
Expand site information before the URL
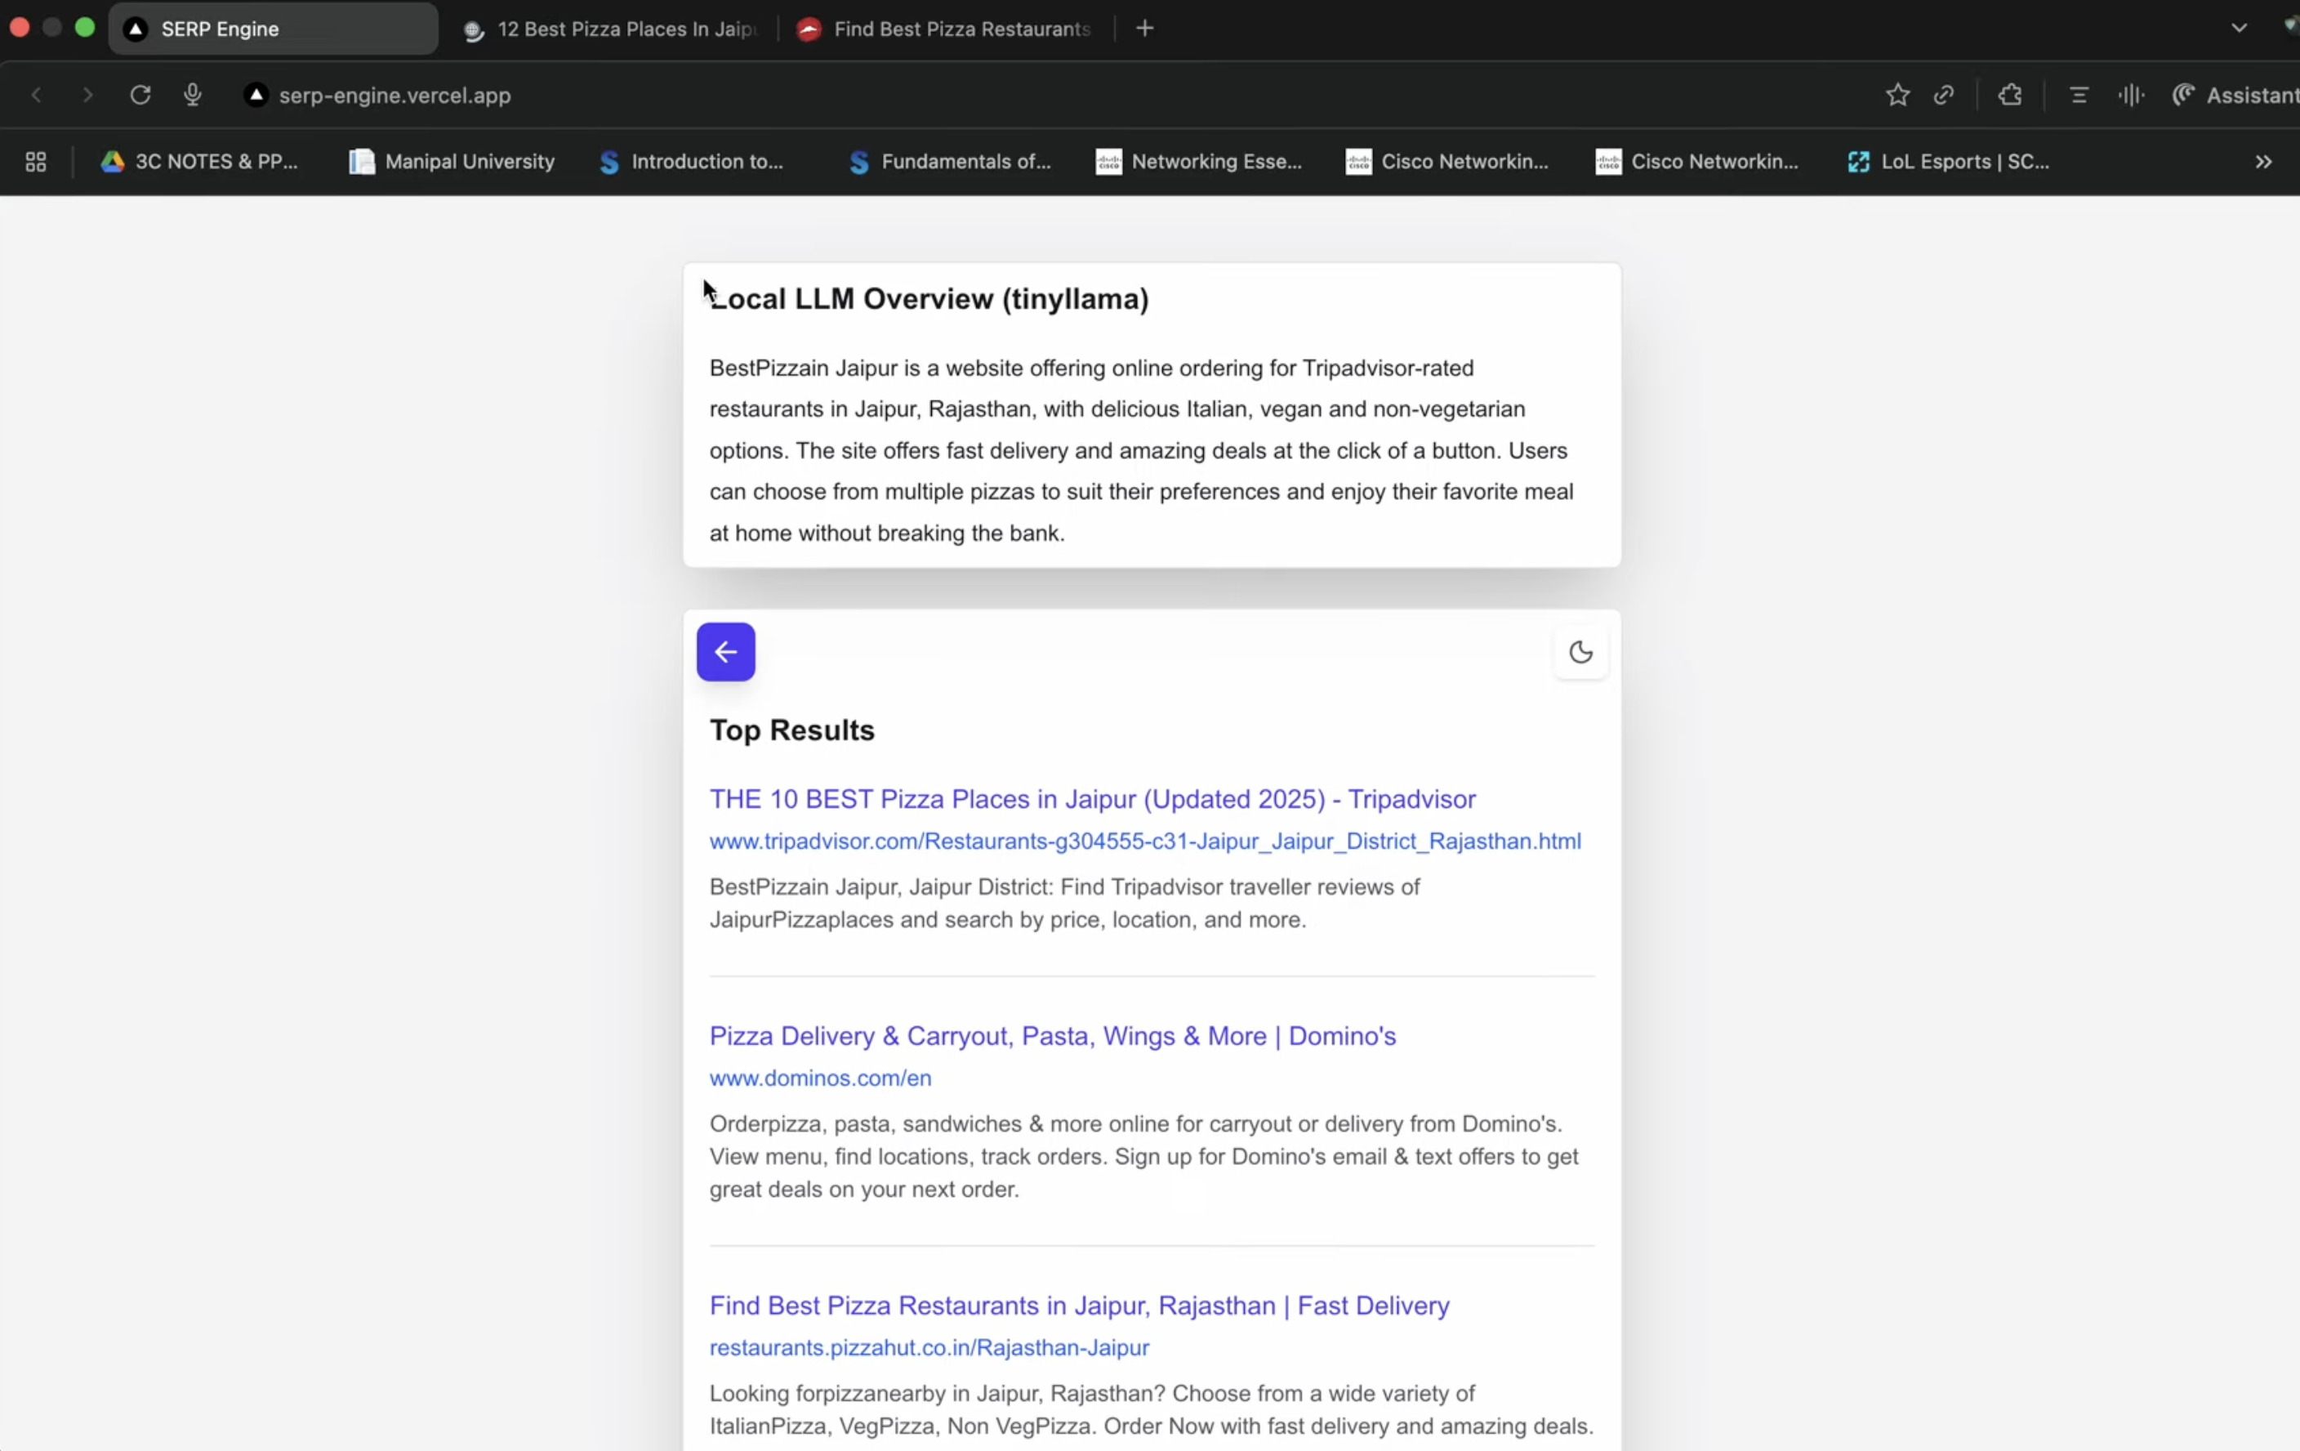click(255, 95)
